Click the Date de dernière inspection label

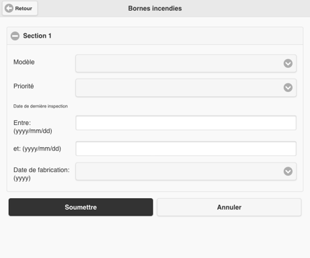click(x=40, y=106)
